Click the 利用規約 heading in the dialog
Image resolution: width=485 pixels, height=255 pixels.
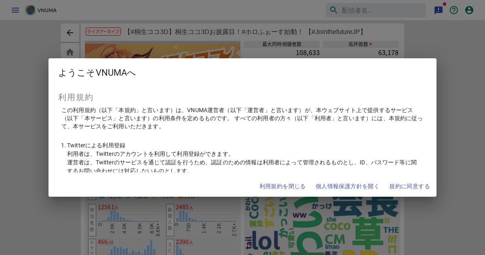point(76,97)
